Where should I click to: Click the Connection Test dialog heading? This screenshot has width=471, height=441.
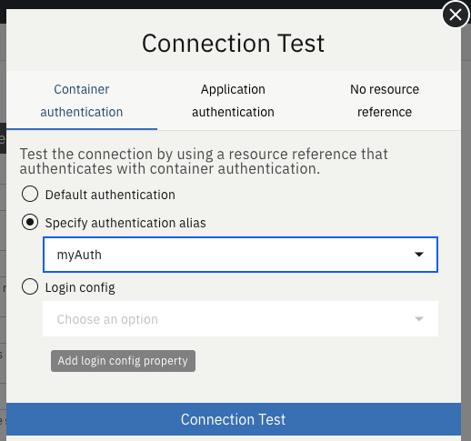click(x=234, y=43)
